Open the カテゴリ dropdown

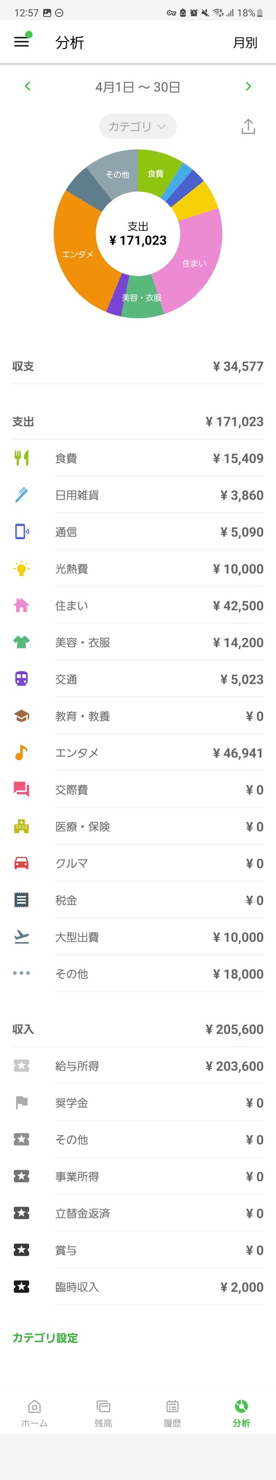137,127
